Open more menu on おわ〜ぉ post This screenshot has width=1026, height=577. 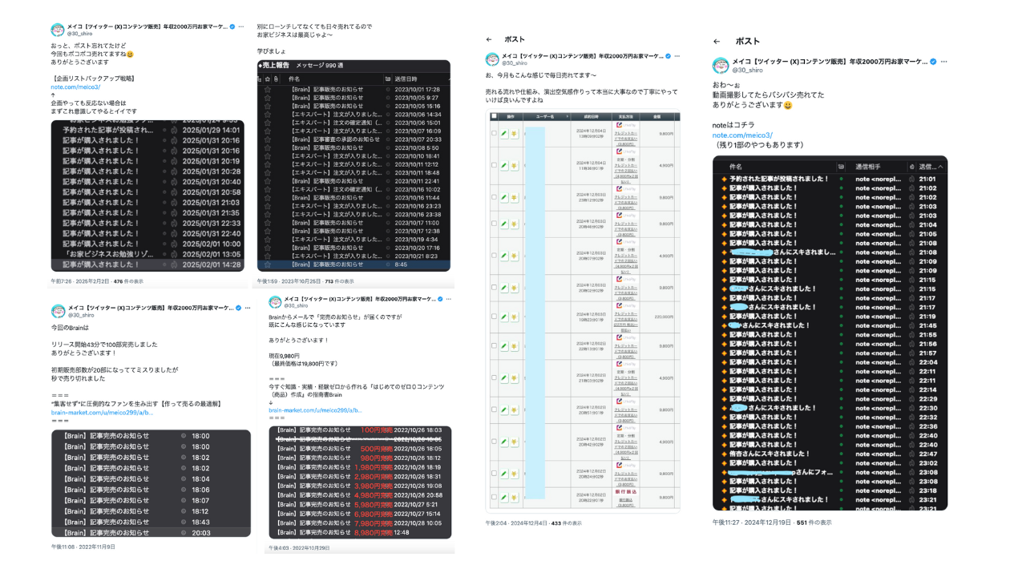[943, 61]
